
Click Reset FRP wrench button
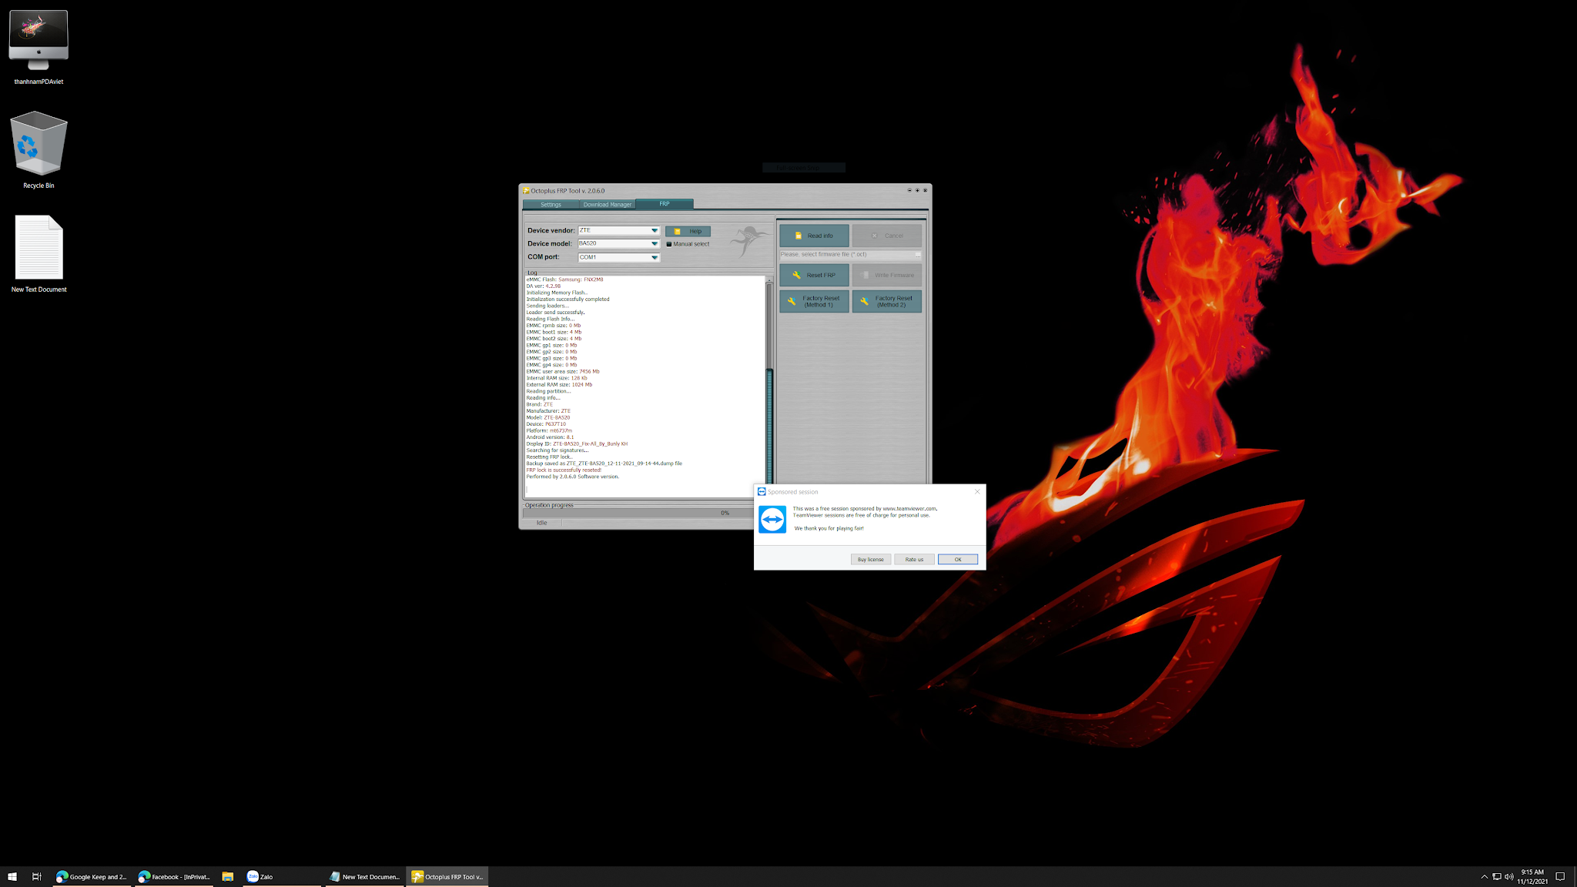point(814,275)
